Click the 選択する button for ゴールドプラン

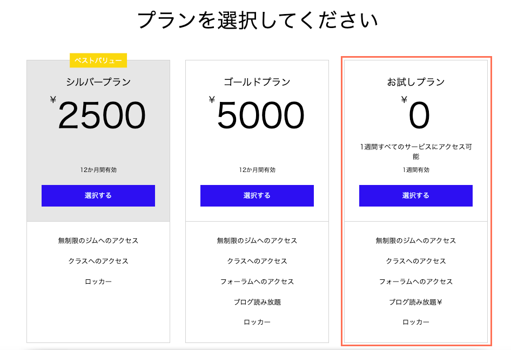[x=257, y=196]
